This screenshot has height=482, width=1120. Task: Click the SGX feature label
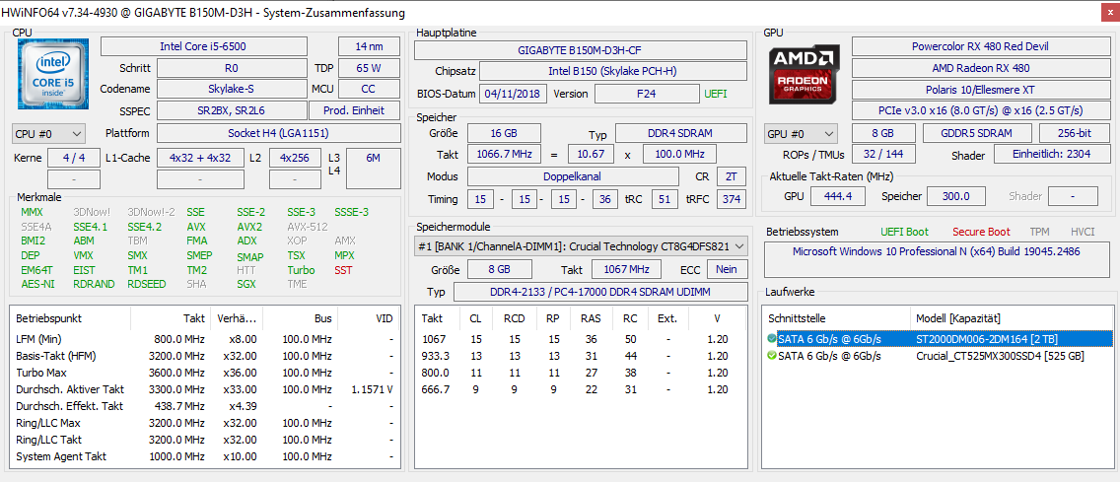pos(245,284)
